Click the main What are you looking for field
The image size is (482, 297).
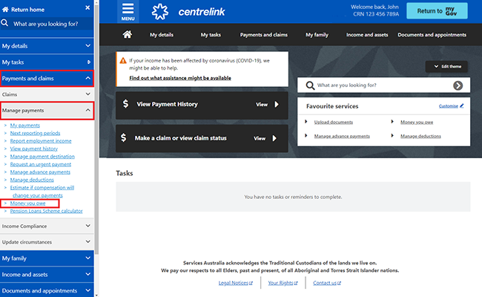[x=383, y=85]
